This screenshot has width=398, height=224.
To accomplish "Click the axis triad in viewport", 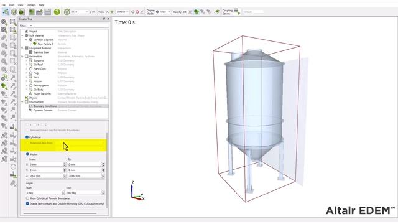I will (x=137, y=191).
